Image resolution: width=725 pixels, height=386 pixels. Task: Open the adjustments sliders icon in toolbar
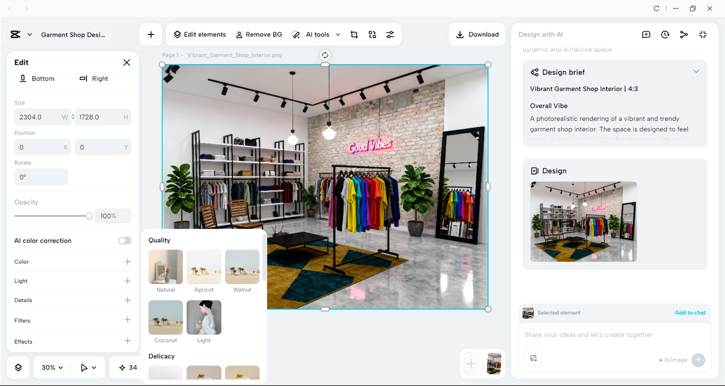390,34
